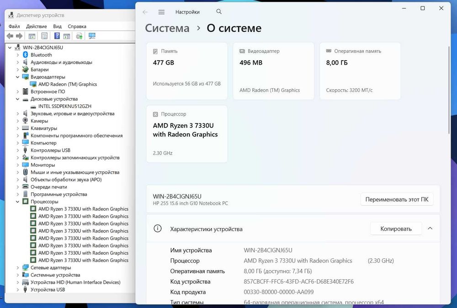Select the first AMD Ryzen 3 7330U processor entry
Screen dimensions: 457x308
click(83, 209)
